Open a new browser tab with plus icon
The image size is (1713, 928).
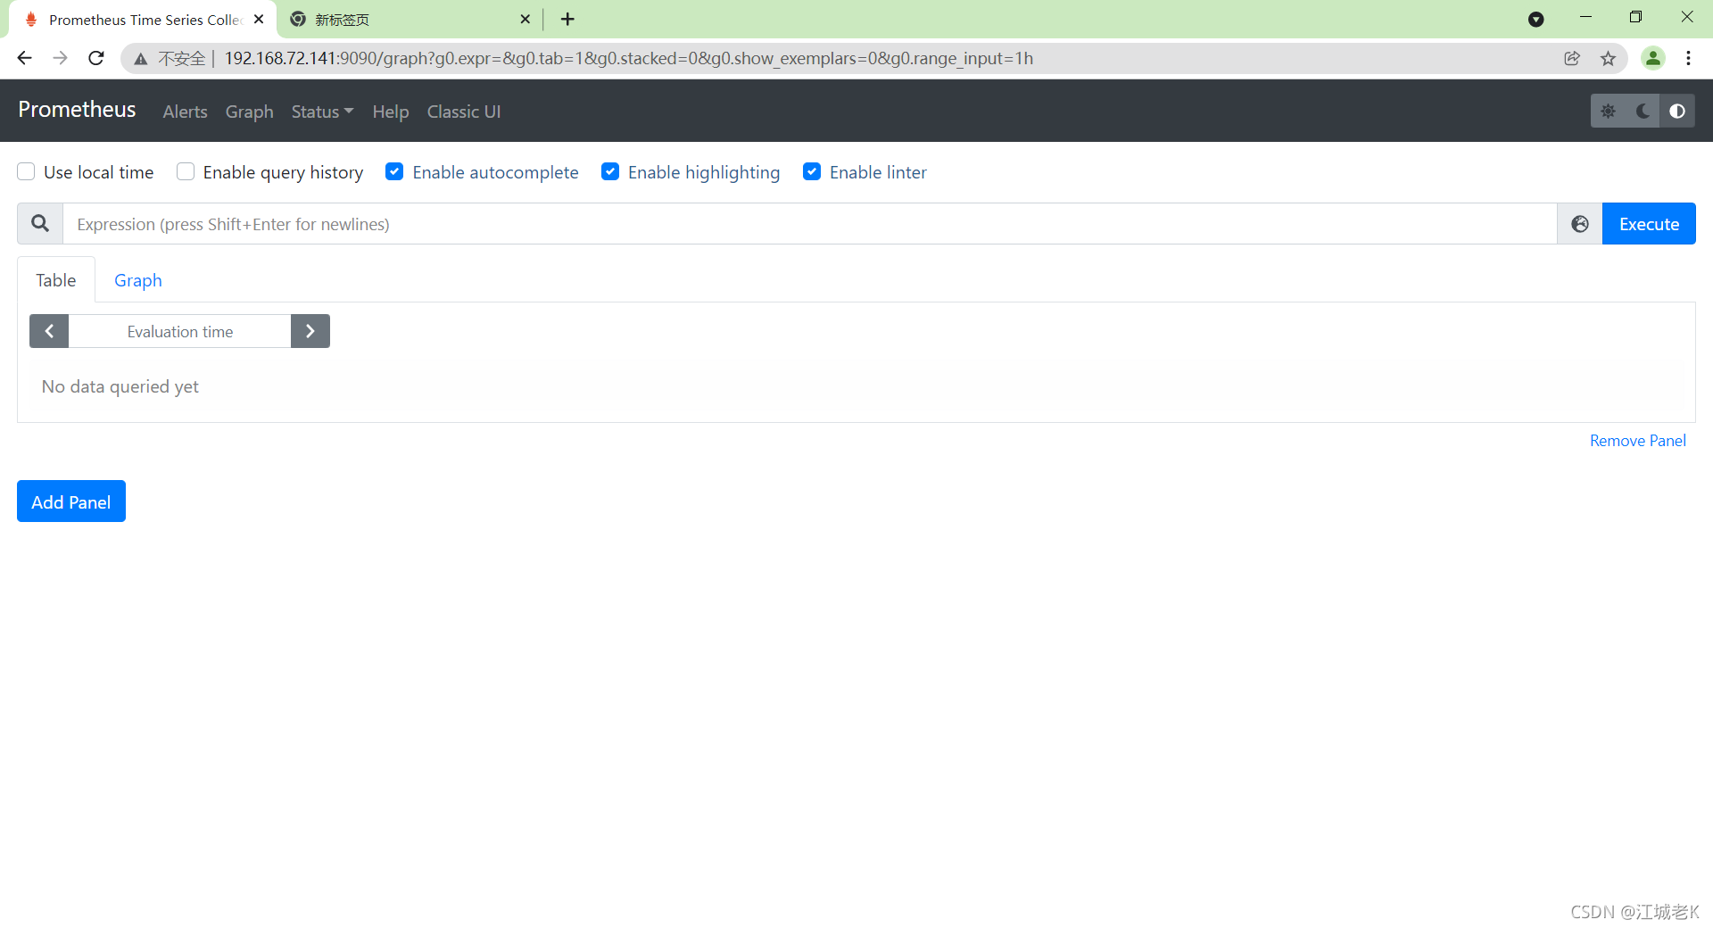click(x=567, y=19)
